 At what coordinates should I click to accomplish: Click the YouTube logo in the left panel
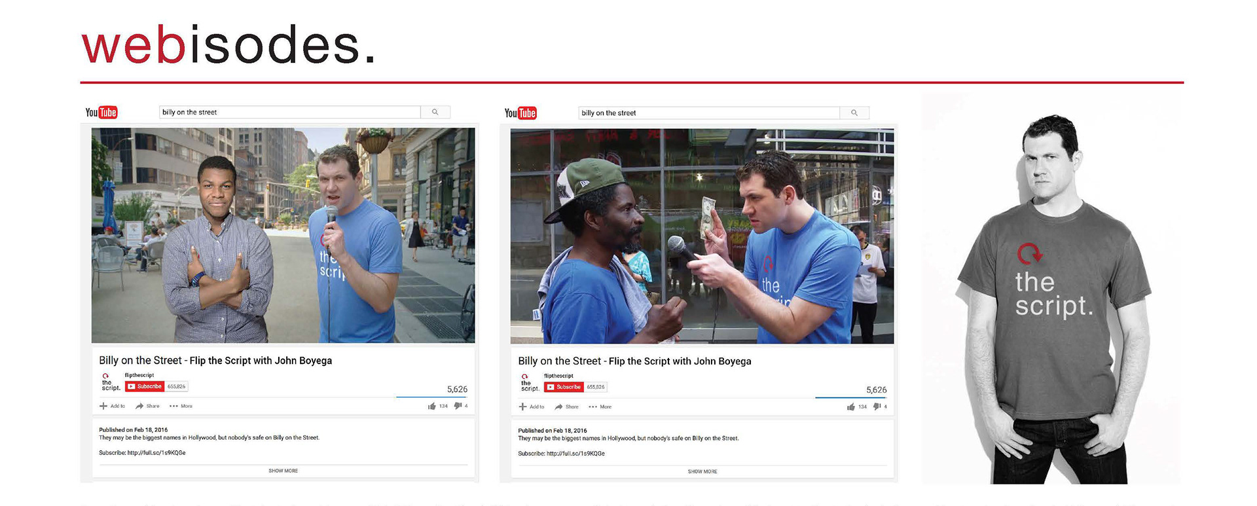101,113
